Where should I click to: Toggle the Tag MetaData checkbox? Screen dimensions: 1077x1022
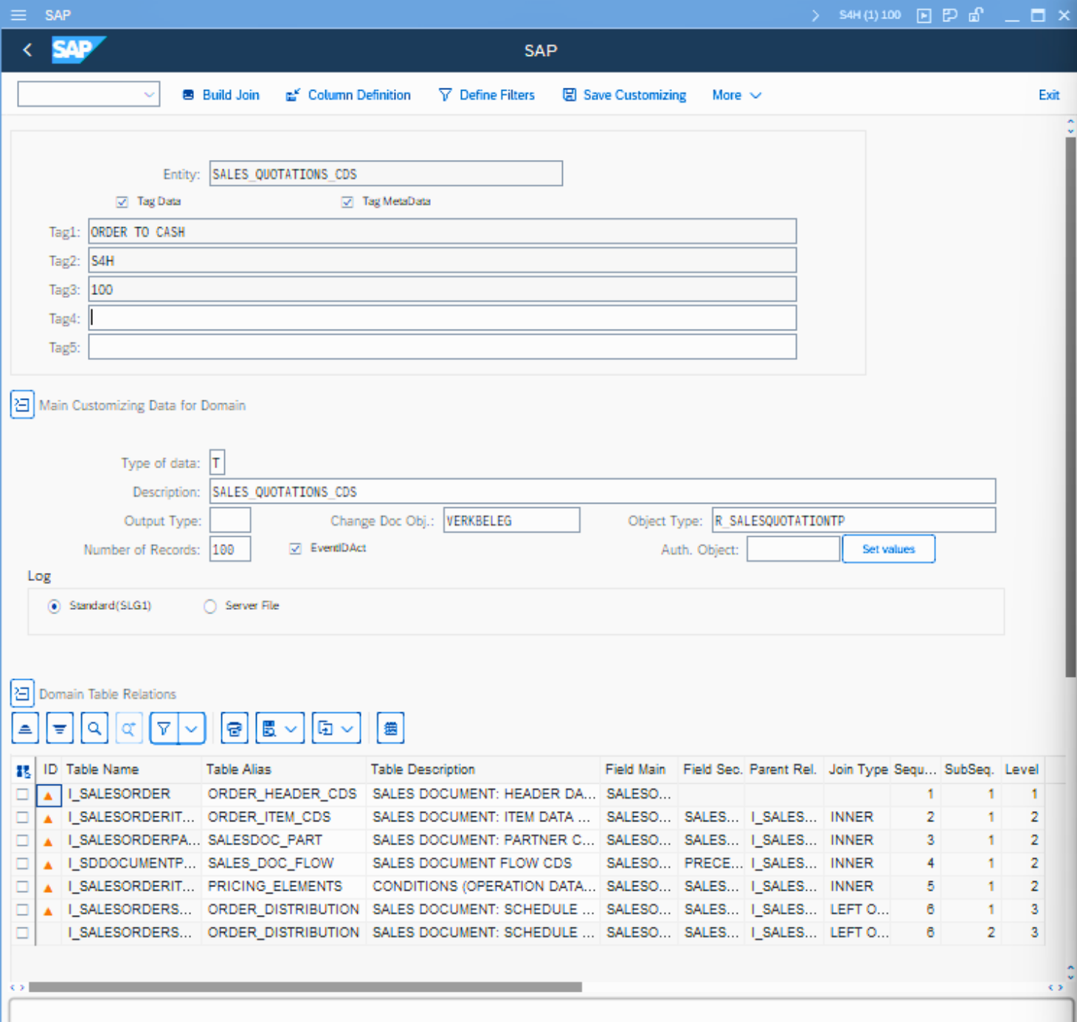coord(347,201)
